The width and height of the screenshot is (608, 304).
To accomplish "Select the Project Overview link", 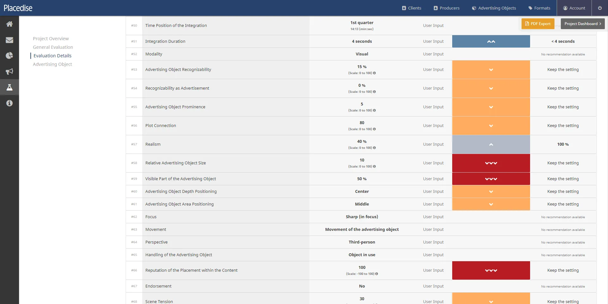I will (51, 38).
